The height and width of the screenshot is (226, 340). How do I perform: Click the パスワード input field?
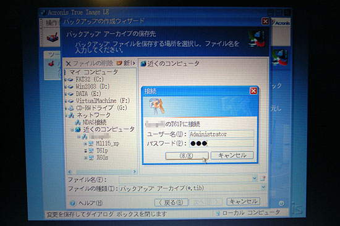[221, 143]
